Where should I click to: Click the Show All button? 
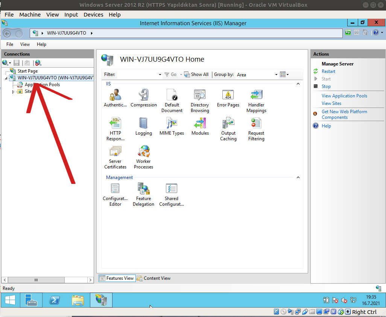pos(196,74)
